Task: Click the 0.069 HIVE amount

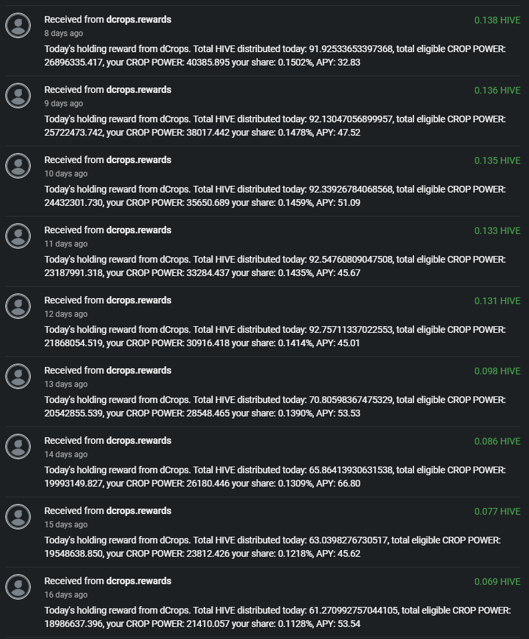Action: (x=497, y=582)
